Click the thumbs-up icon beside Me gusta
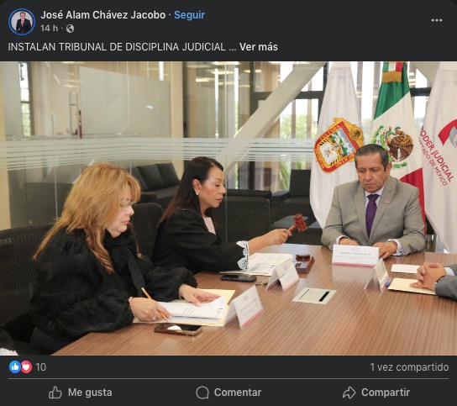This screenshot has height=406, width=457. pyautogui.click(x=55, y=393)
